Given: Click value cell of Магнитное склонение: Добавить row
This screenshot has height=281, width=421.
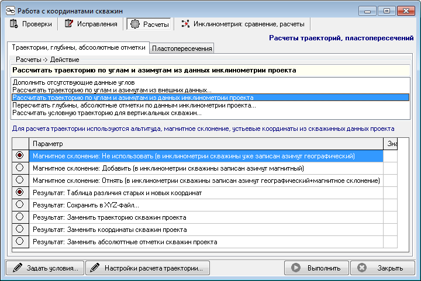Looking at the screenshot, I should point(391,168).
